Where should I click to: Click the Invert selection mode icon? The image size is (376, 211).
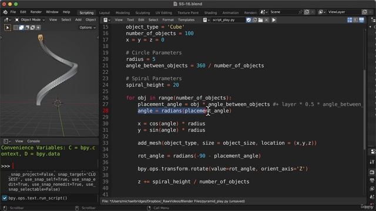point(33,28)
